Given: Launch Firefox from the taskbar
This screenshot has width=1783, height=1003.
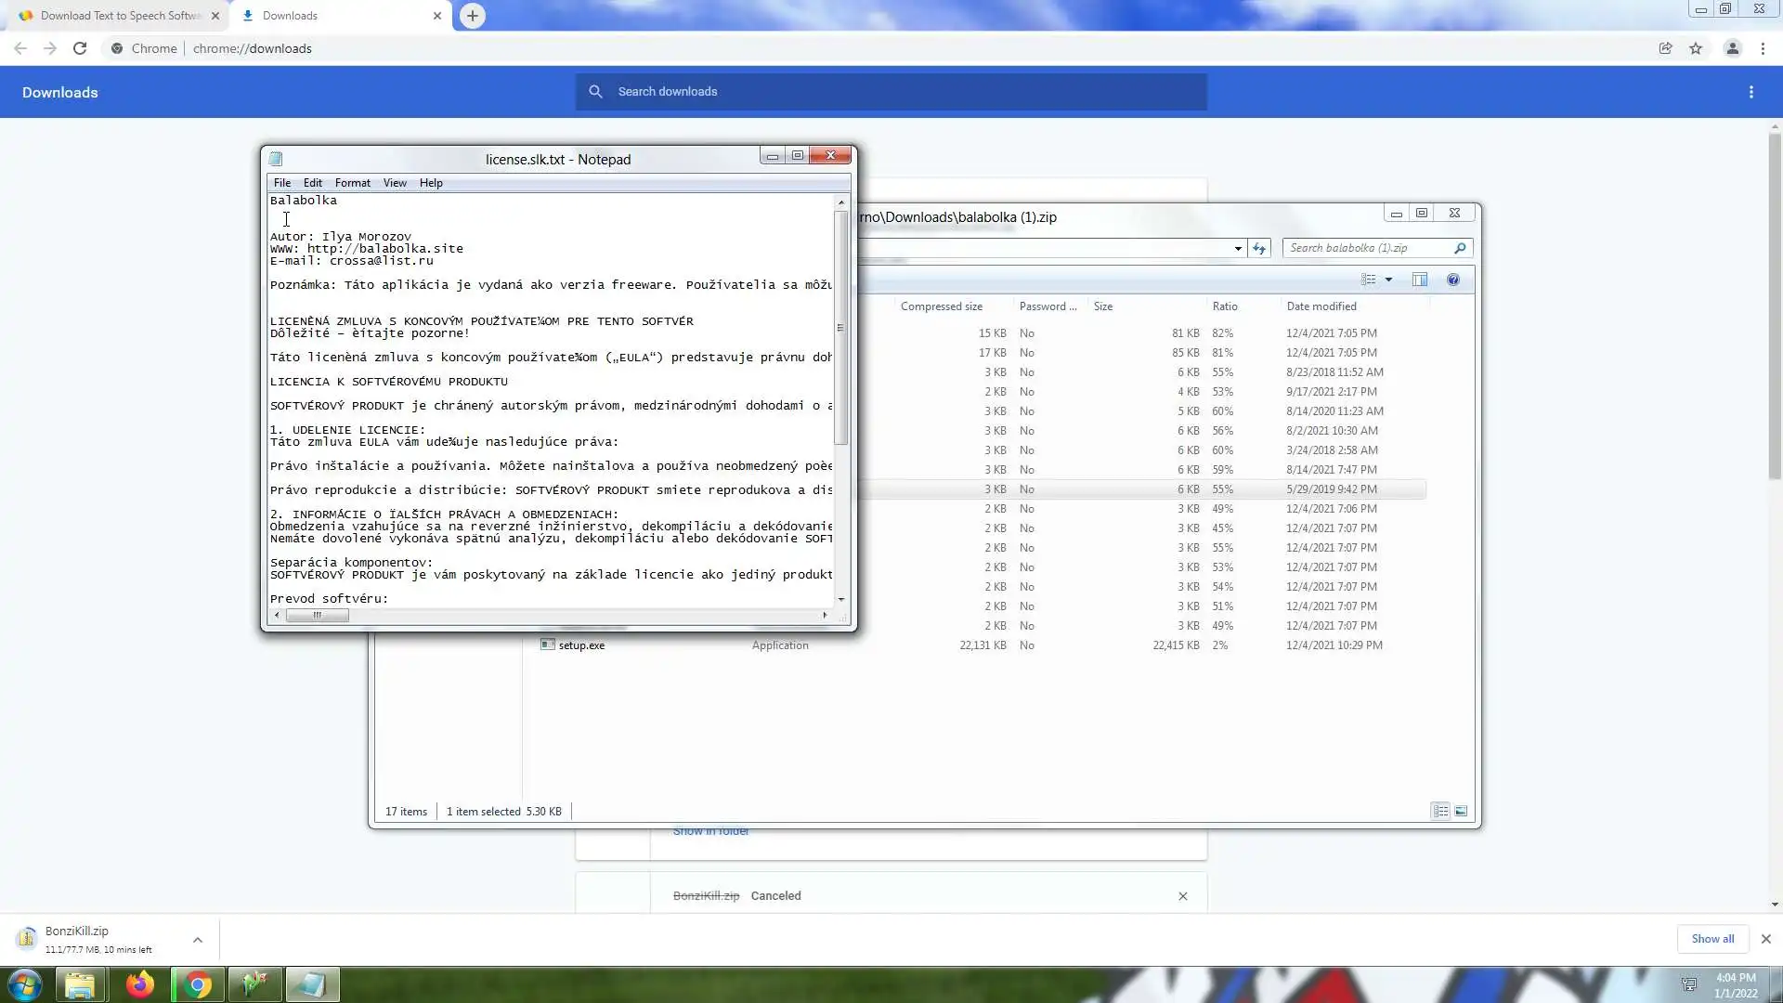Looking at the screenshot, I should tap(140, 984).
